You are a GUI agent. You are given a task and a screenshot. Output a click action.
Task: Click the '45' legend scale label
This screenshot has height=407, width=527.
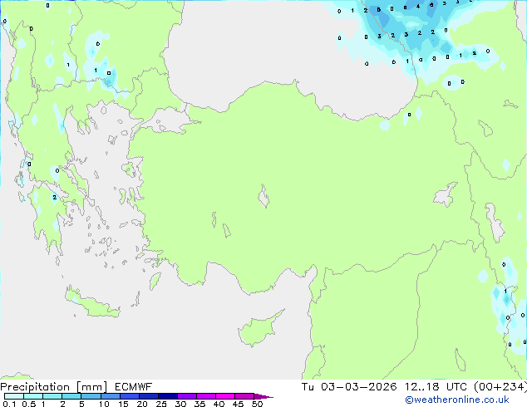[x=238, y=404]
